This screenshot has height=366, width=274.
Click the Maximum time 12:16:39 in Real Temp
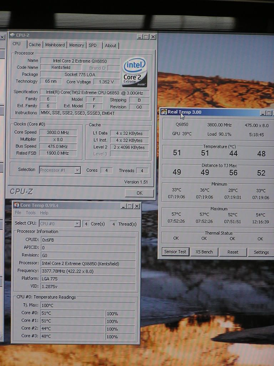(260, 222)
